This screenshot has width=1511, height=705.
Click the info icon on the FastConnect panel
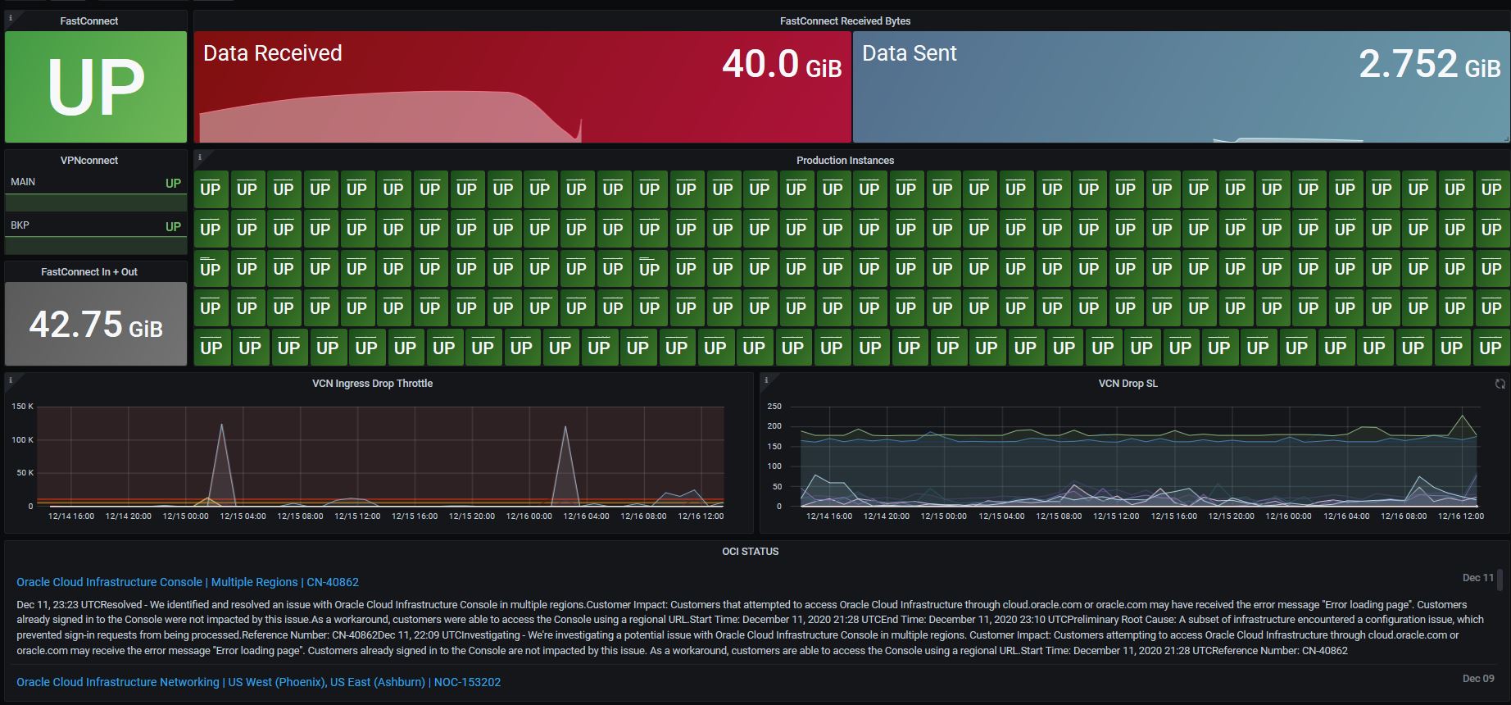[10, 16]
